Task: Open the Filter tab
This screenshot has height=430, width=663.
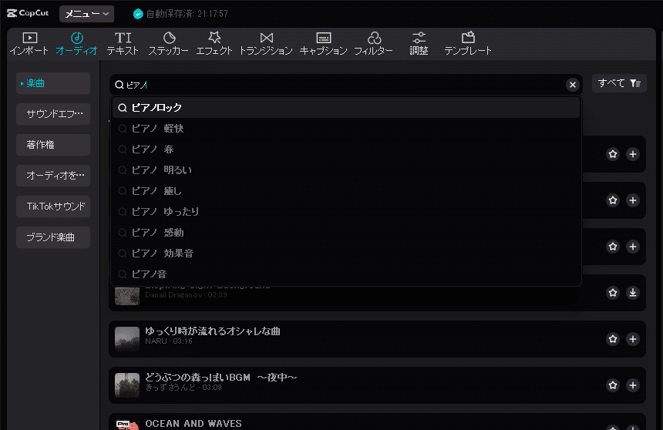Action: pos(373,44)
